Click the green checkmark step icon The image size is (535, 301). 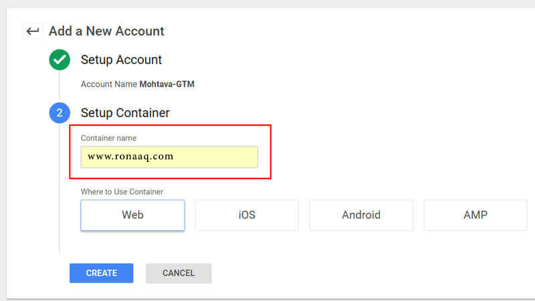tap(60, 60)
